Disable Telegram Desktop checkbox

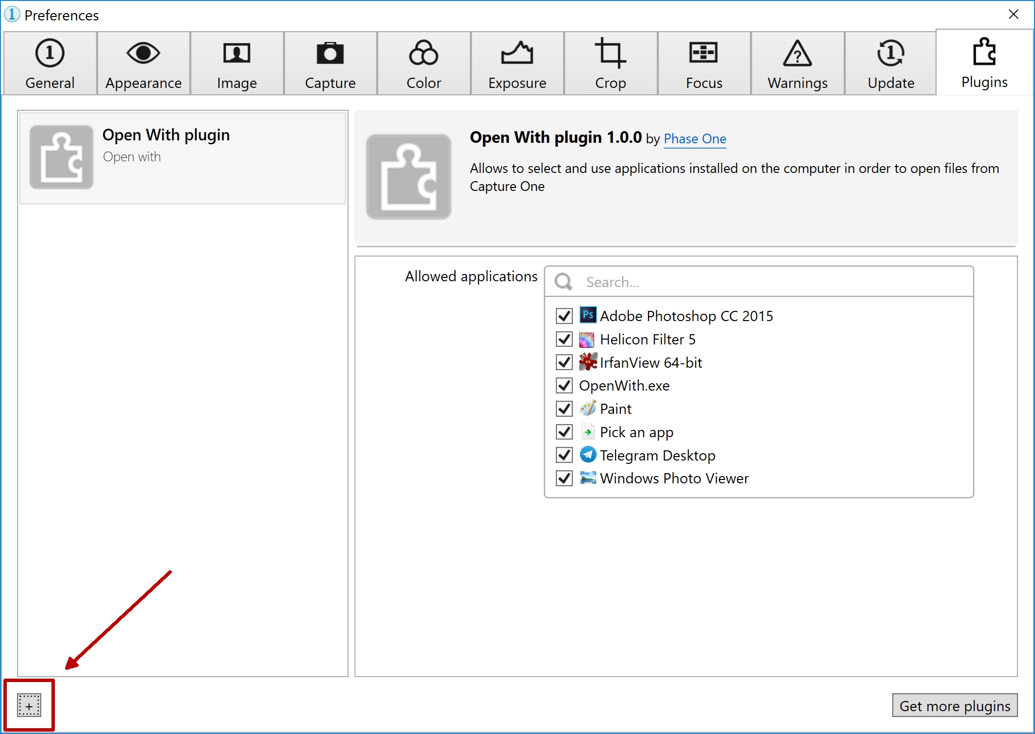[564, 455]
